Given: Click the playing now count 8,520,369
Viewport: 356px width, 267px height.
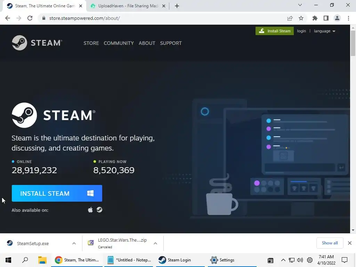Looking at the screenshot, I should pyautogui.click(x=114, y=170).
